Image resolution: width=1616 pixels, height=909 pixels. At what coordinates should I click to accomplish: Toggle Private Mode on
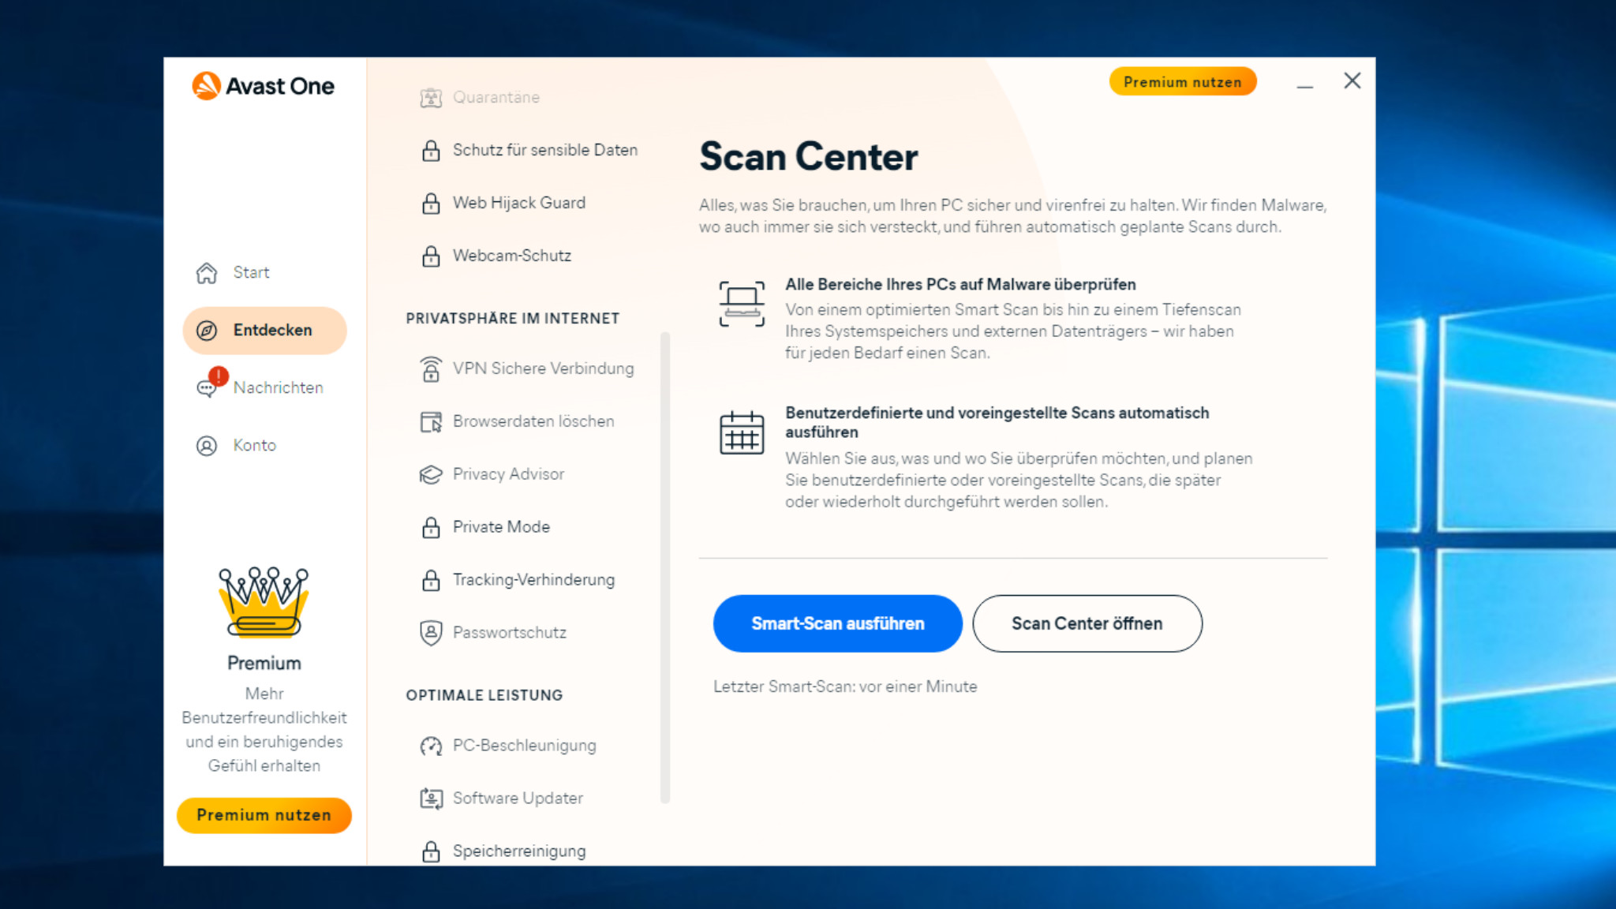click(x=500, y=526)
